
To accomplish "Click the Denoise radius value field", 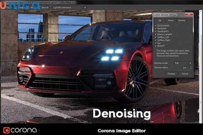I will [186, 67].
